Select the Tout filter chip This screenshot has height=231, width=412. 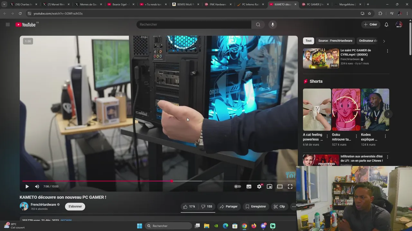[x=308, y=41]
